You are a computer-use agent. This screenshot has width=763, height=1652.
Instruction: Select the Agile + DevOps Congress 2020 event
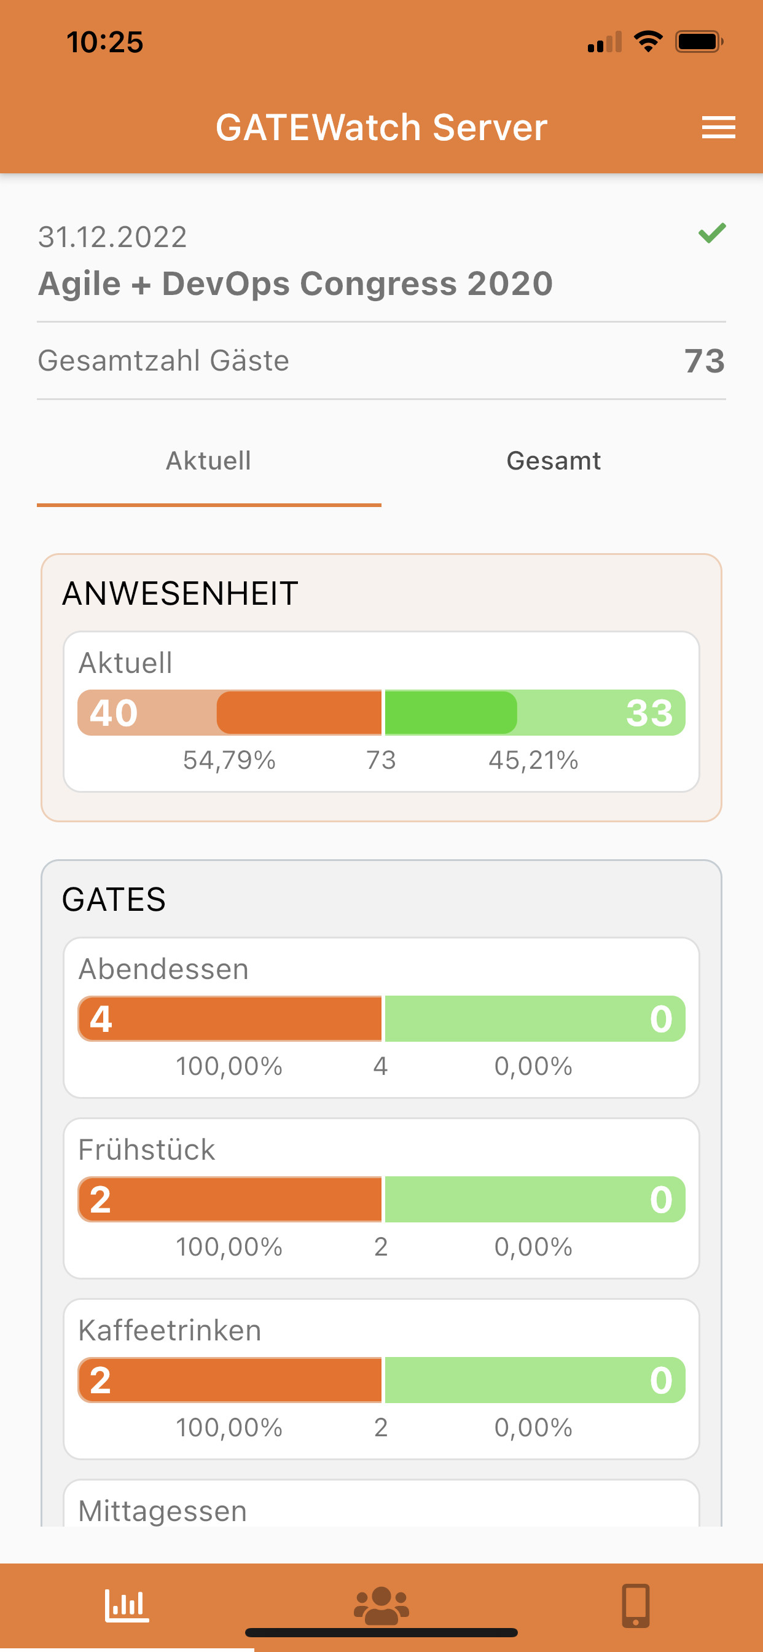[x=295, y=283]
